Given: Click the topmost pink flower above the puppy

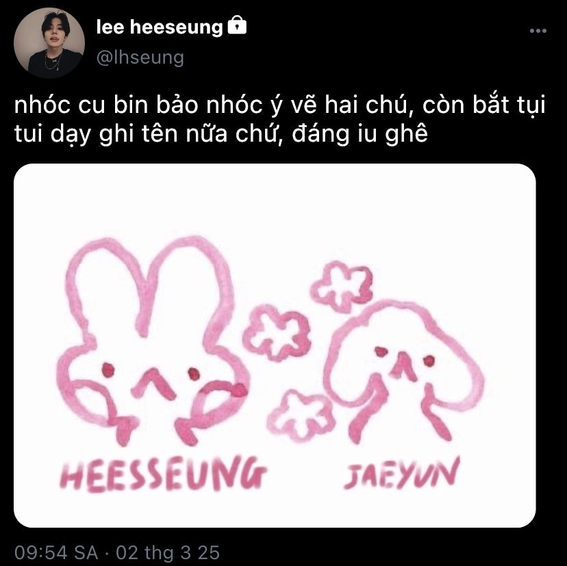Looking at the screenshot, I should (x=341, y=286).
